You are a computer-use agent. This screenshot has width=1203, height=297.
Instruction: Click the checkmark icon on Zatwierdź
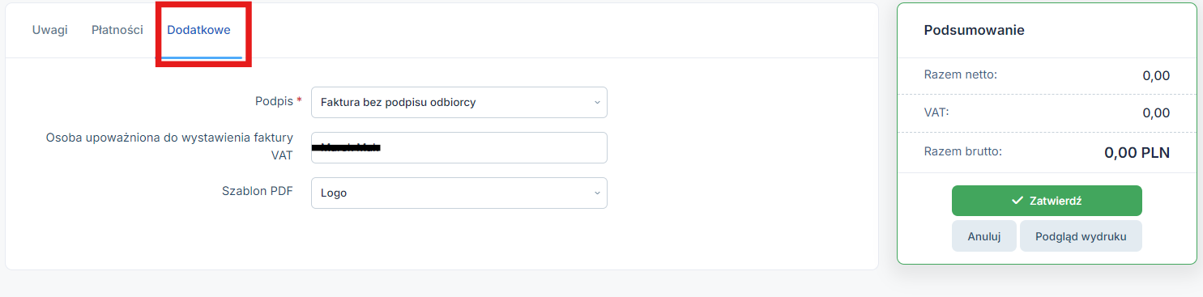[x=1017, y=201]
